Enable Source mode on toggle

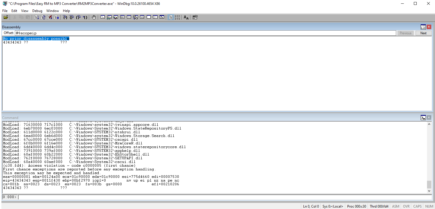(x=171, y=17)
